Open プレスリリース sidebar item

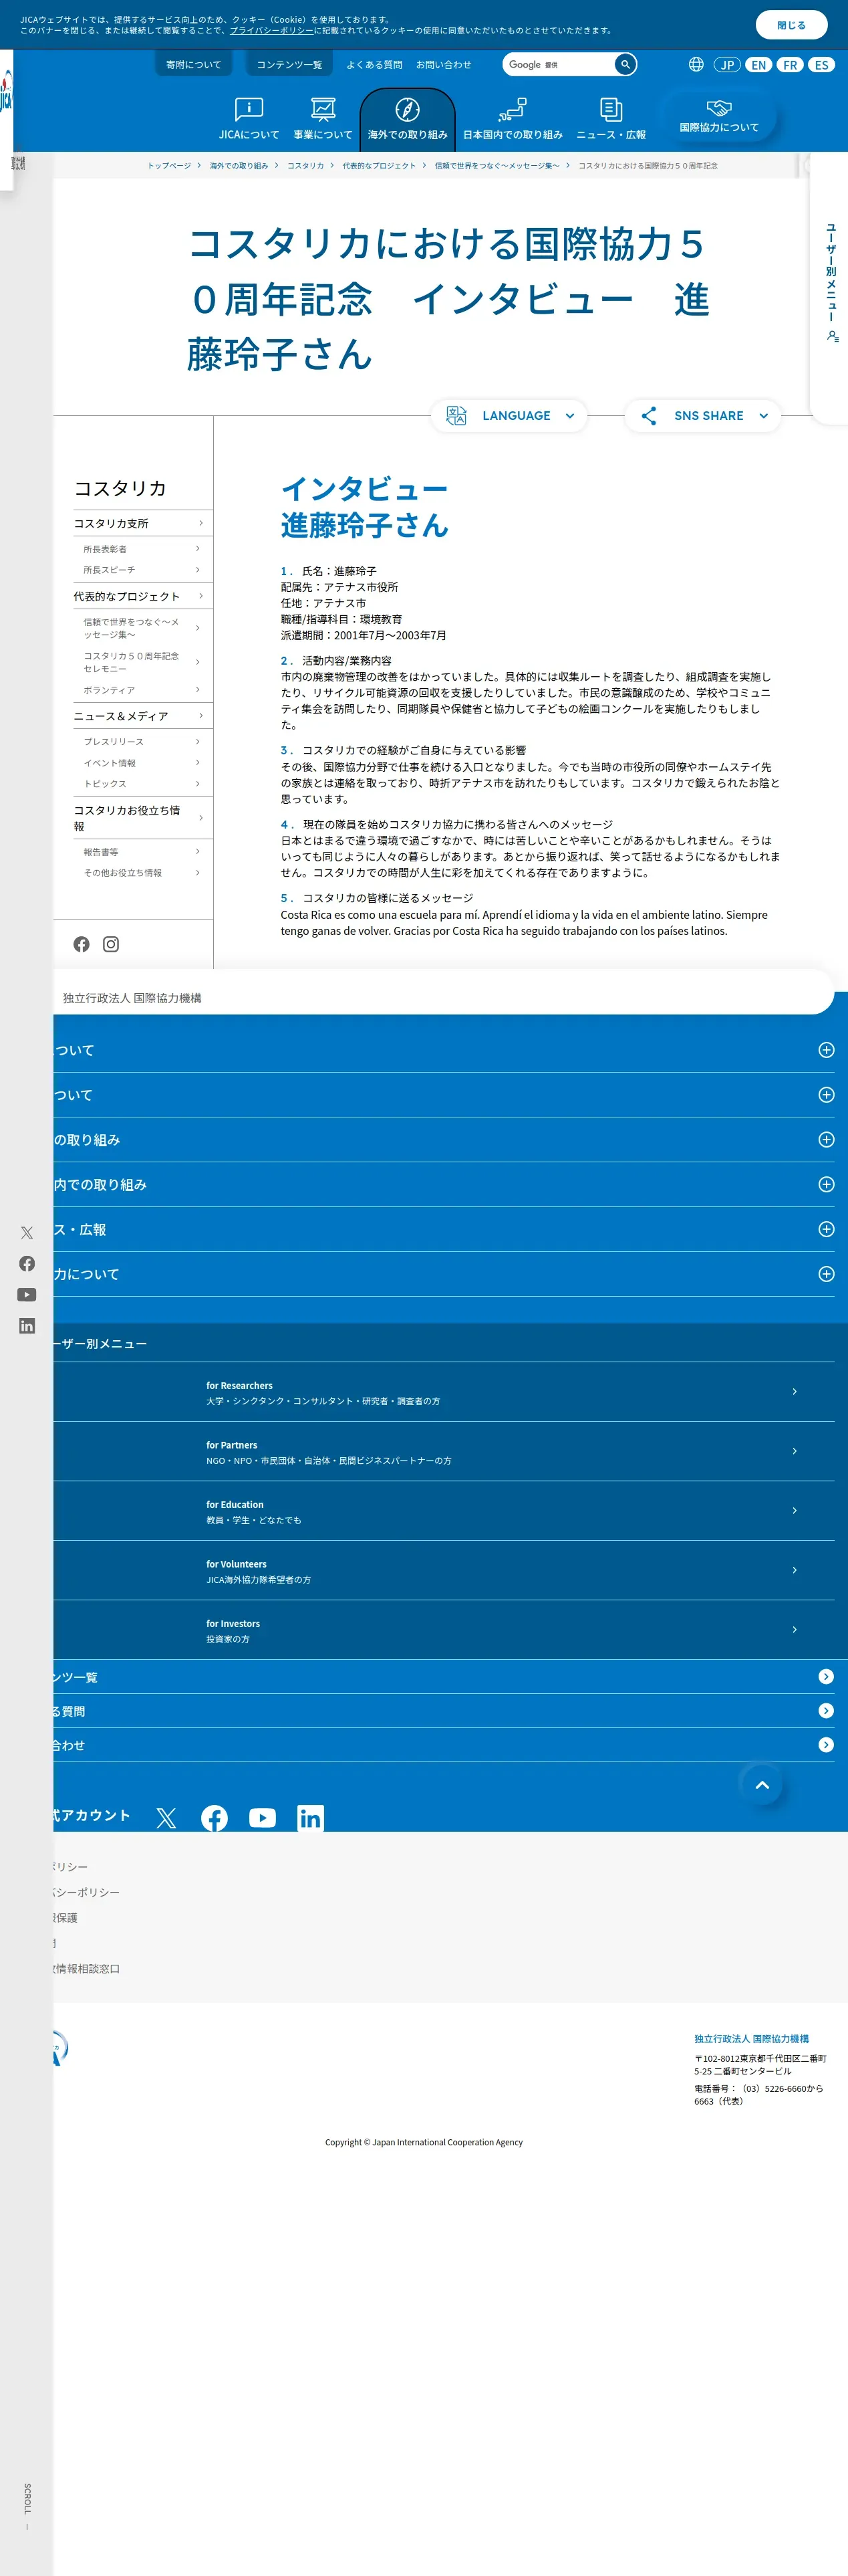(x=142, y=742)
